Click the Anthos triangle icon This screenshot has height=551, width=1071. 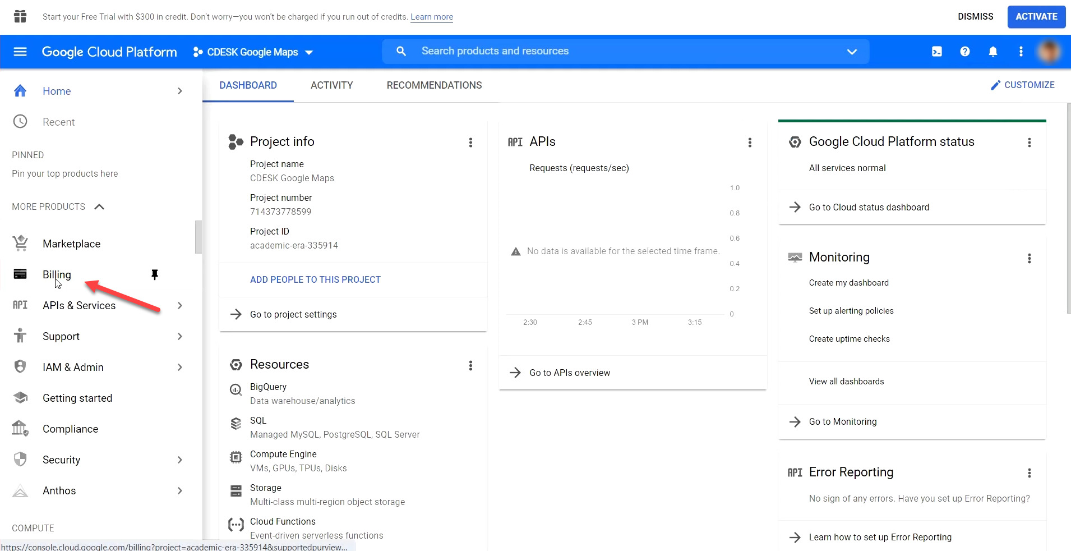coord(20,490)
